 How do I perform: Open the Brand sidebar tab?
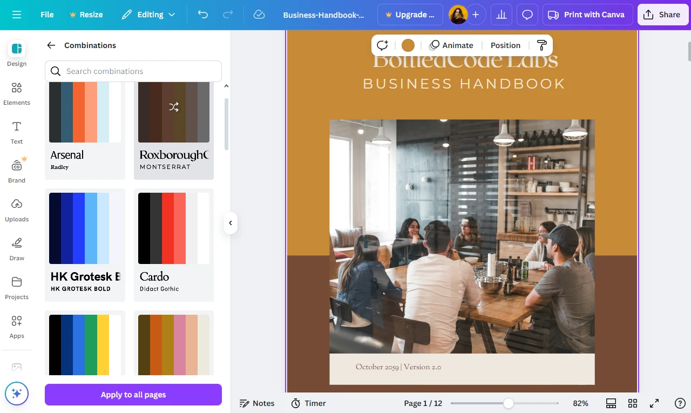17,171
